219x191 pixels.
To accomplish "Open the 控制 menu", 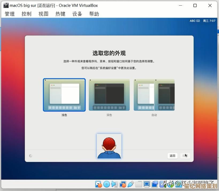I will tap(26, 14).
